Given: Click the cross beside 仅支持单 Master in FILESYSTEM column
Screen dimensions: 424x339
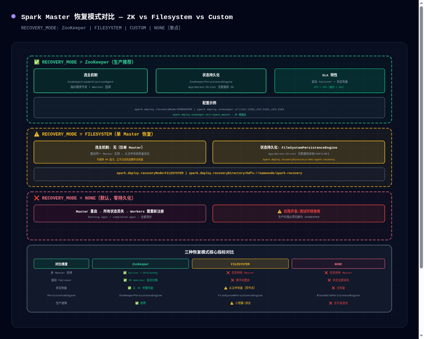Looking at the screenshot, I should click(x=228, y=273).
